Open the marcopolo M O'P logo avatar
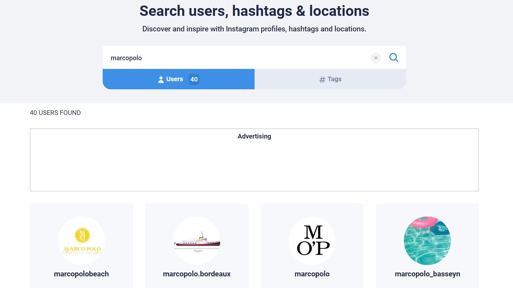Image resolution: width=513 pixels, height=288 pixels. [x=312, y=241]
